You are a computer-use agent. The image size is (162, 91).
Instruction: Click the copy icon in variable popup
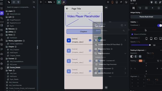pyautogui.click(x=122, y=25)
